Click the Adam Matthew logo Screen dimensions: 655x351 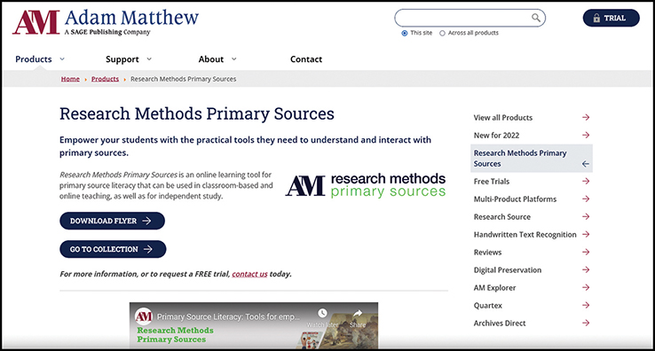[x=106, y=22]
